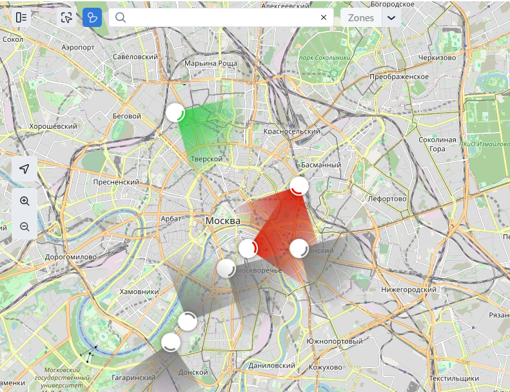Toggle the sidebar panel icon
The image size is (510, 392).
21,17
